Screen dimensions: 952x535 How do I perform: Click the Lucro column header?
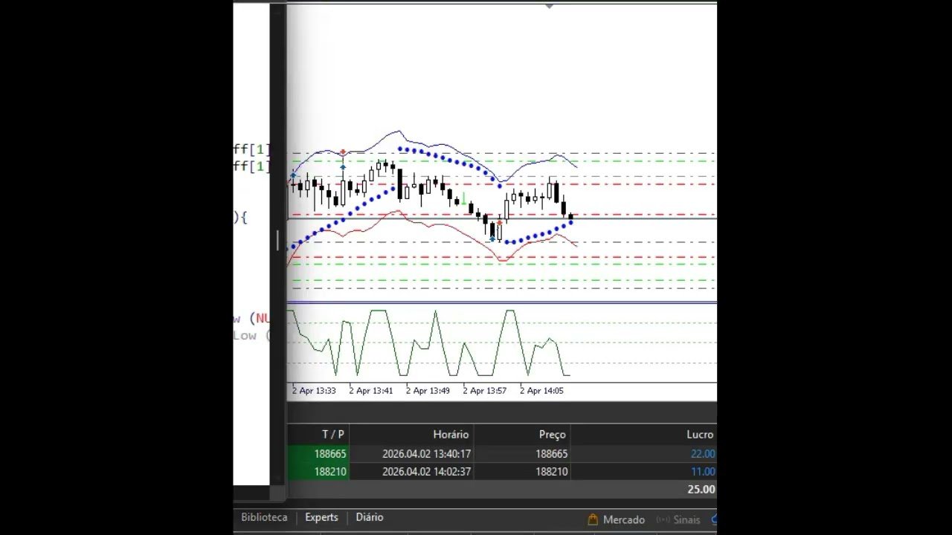(700, 434)
